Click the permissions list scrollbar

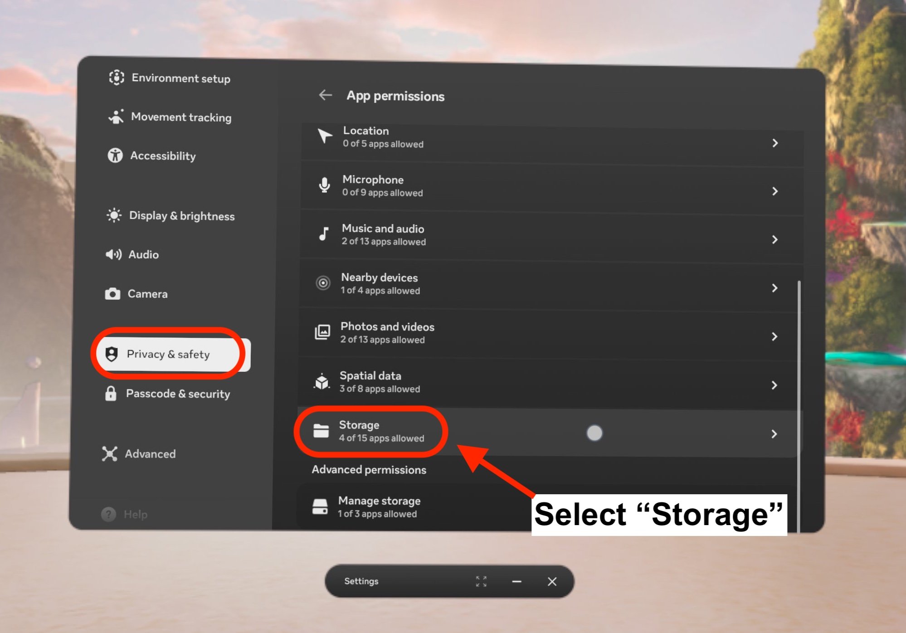click(x=799, y=406)
